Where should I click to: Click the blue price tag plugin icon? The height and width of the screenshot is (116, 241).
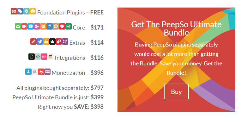click(20, 11)
